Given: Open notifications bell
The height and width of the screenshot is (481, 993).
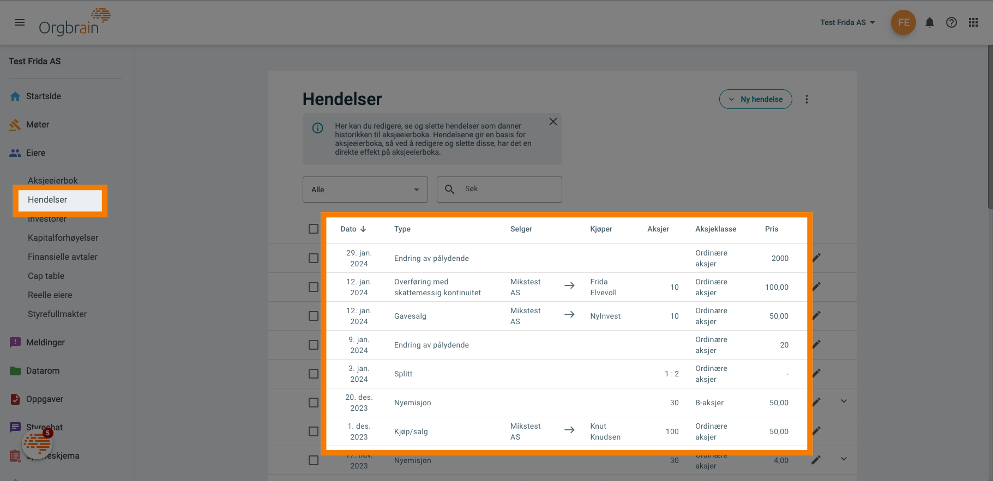Looking at the screenshot, I should coord(930,22).
